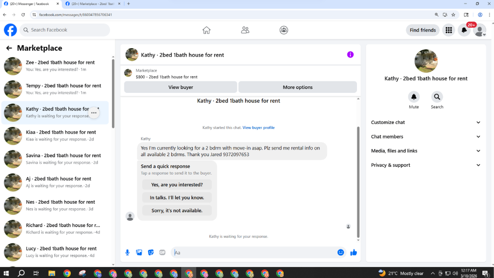The width and height of the screenshot is (494, 278).
Task: Open Windows taskbar search
Action: [21, 273]
